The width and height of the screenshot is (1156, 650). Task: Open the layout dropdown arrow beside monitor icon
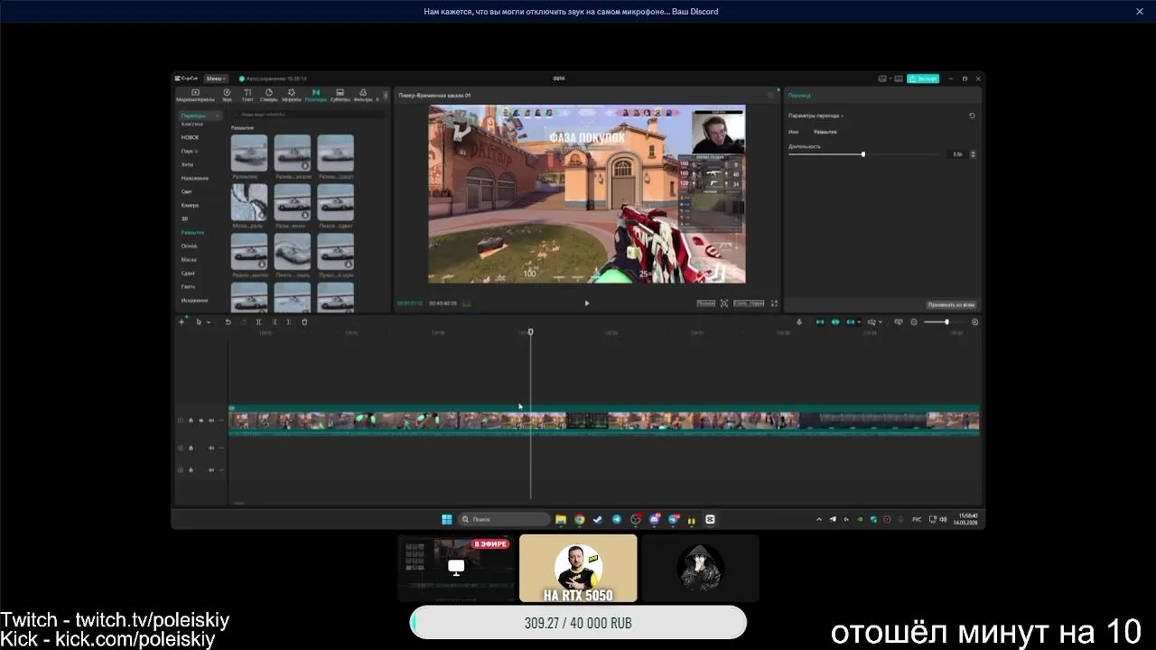892,79
